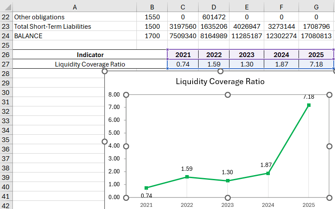Click the 2025 data point marker on chart
The width and height of the screenshot is (335, 209).
[x=308, y=105]
